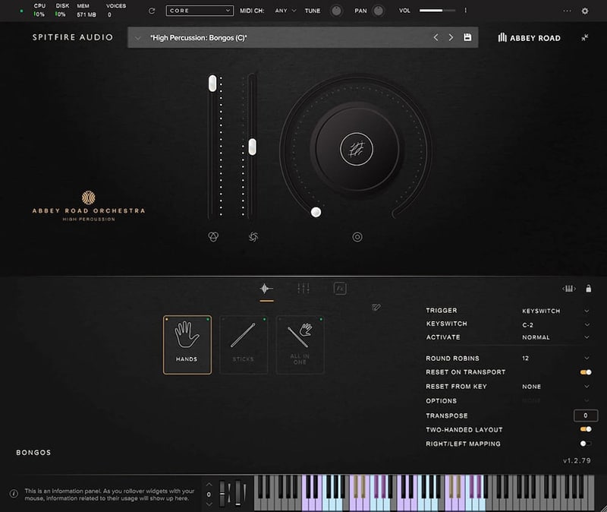Open the settings gear

[x=585, y=11]
